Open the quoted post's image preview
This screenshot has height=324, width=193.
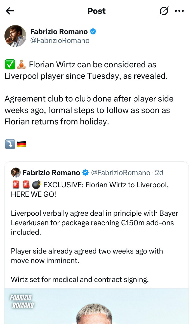click(96, 308)
